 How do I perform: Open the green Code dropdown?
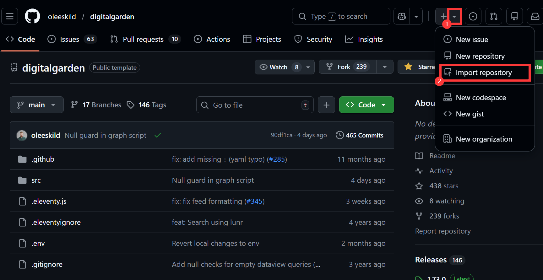[366, 105]
